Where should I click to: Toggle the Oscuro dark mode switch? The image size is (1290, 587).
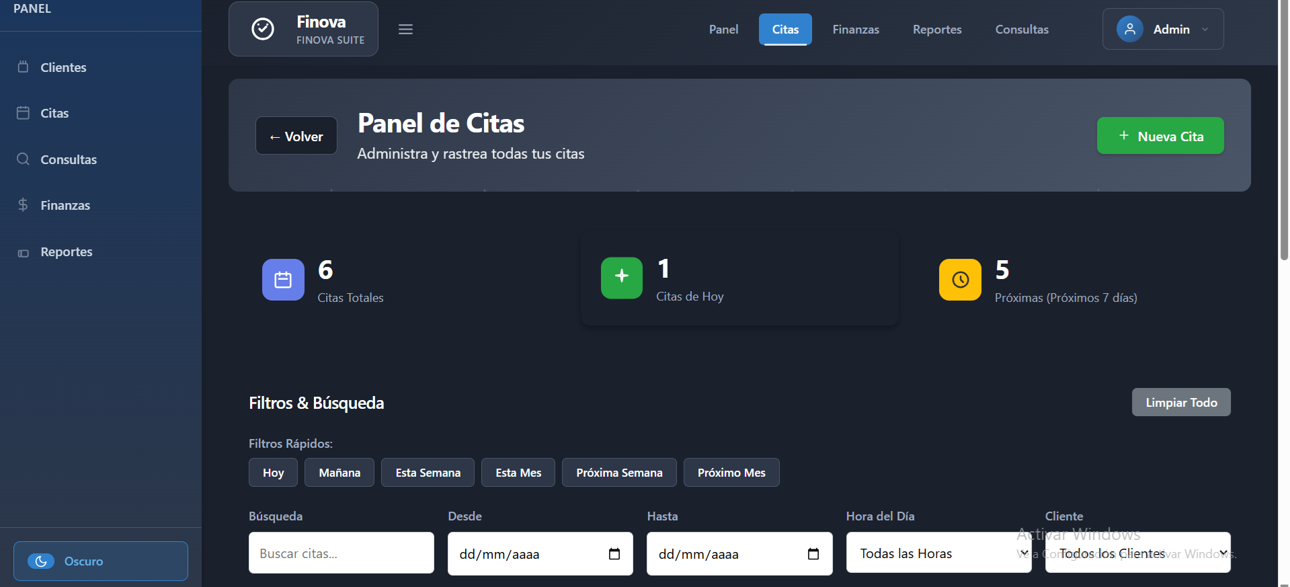[x=41, y=561]
